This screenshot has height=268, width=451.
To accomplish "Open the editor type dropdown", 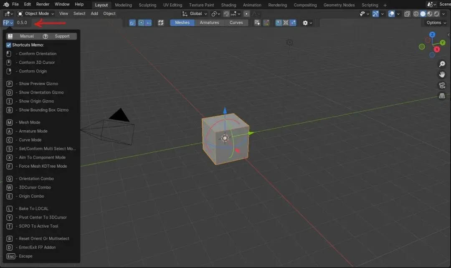I will [8, 13].
